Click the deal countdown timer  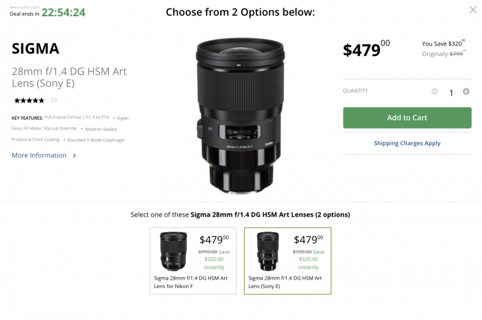click(x=63, y=12)
